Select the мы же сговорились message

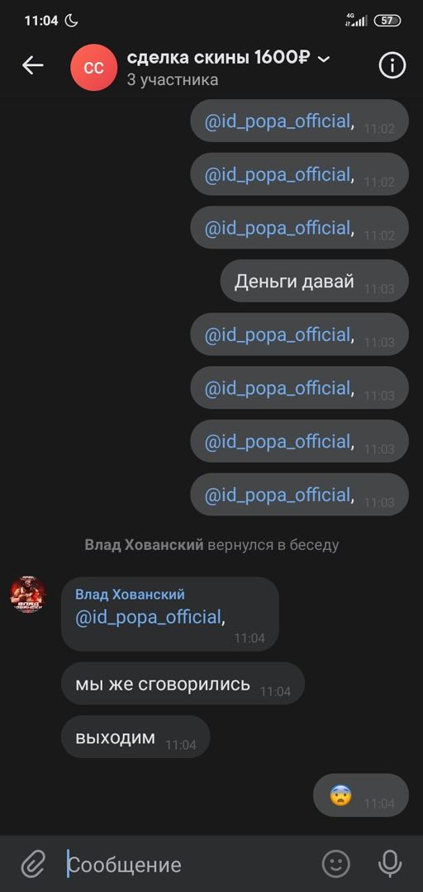183,683
